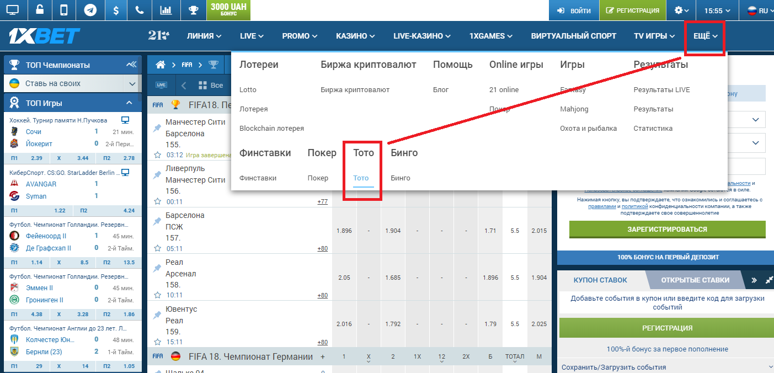The image size is (774, 373).
Task: Open the ЕЩЁ menu
Action: [x=706, y=36]
